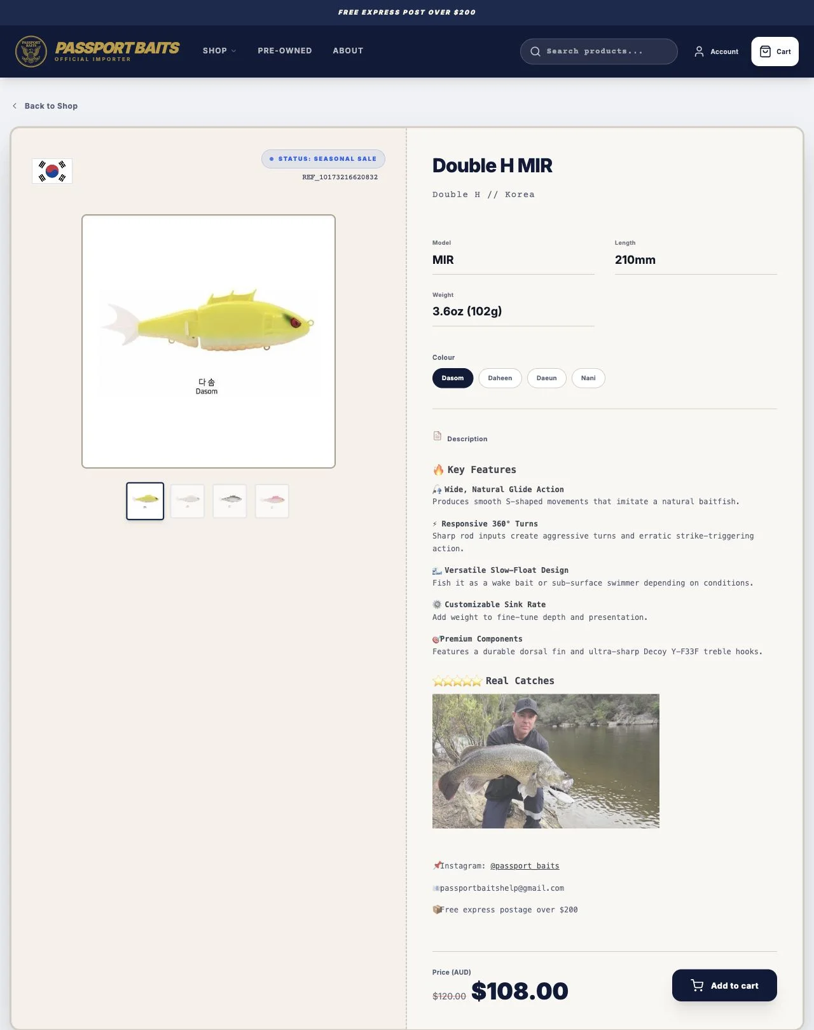Screen dimensions: 814x1030
Task: Focus the Search products field
Action: 599,52
